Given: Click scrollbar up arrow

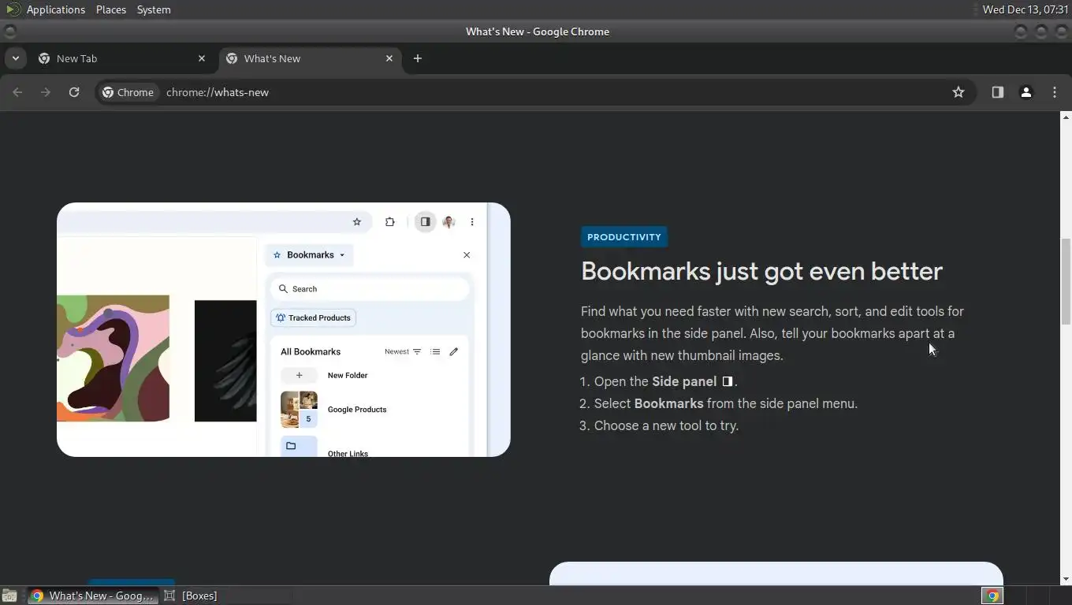Looking at the screenshot, I should click(x=1066, y=117).
